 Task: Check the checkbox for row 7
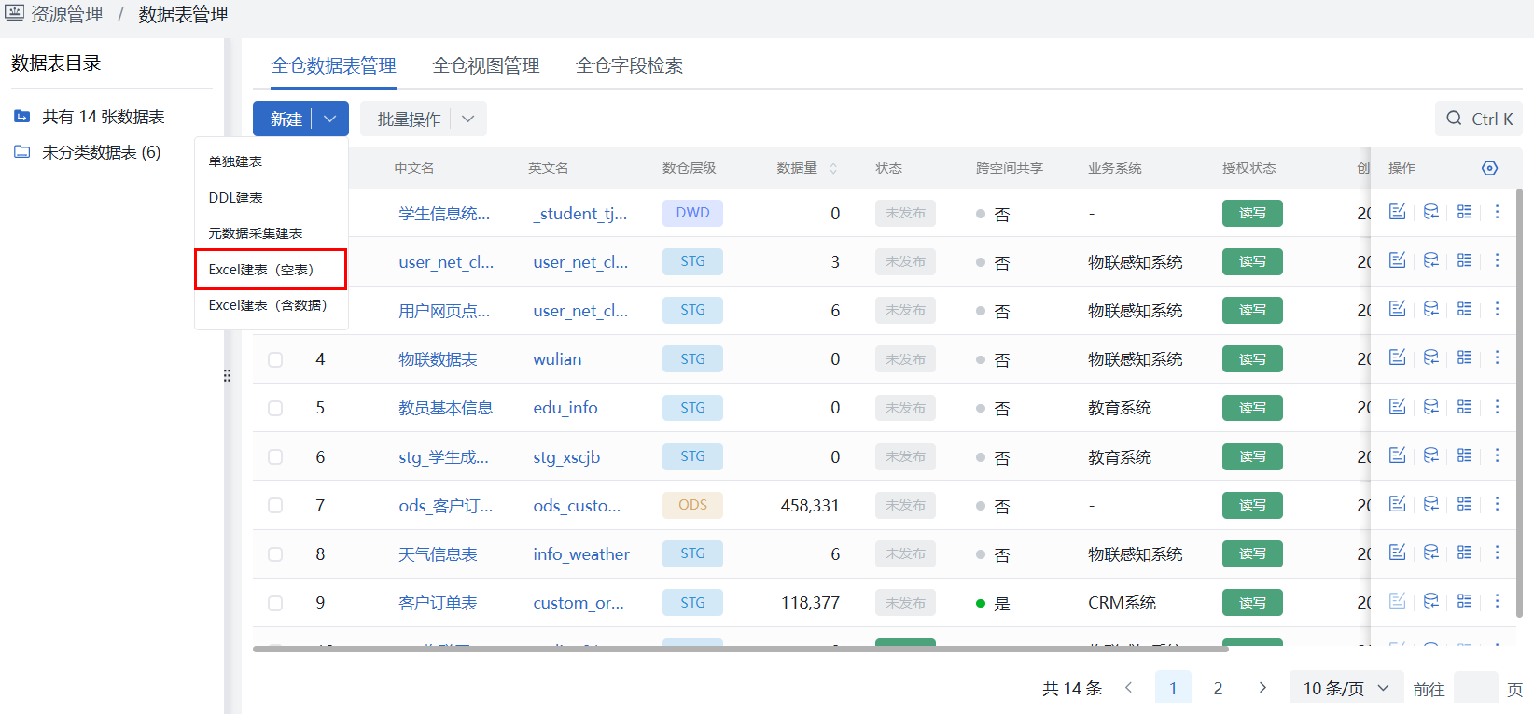click(x=275, y=505)
